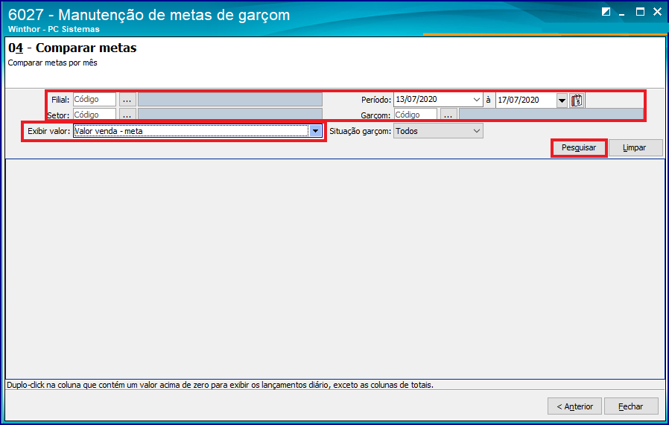Maximize the 6027 window
The image size is (669, 425).
click(640, 12)
